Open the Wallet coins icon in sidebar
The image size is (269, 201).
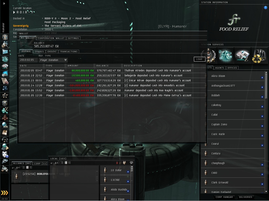point(5,110)
